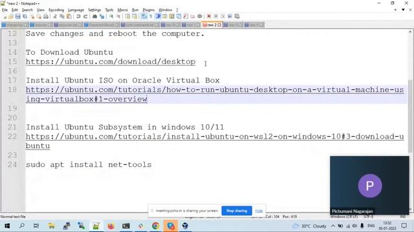Click 'Normal text file' in status bar
The image size is (414, 232).
coord(13,217)
